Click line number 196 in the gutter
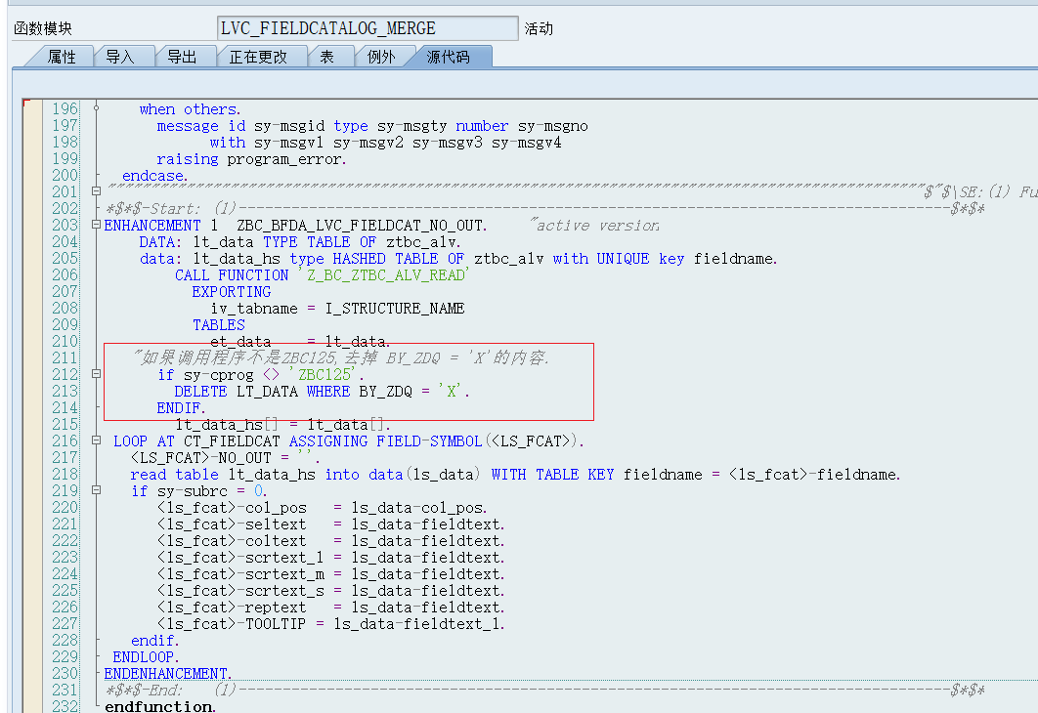Viewport: 1038px width, 713px height. 65,108
